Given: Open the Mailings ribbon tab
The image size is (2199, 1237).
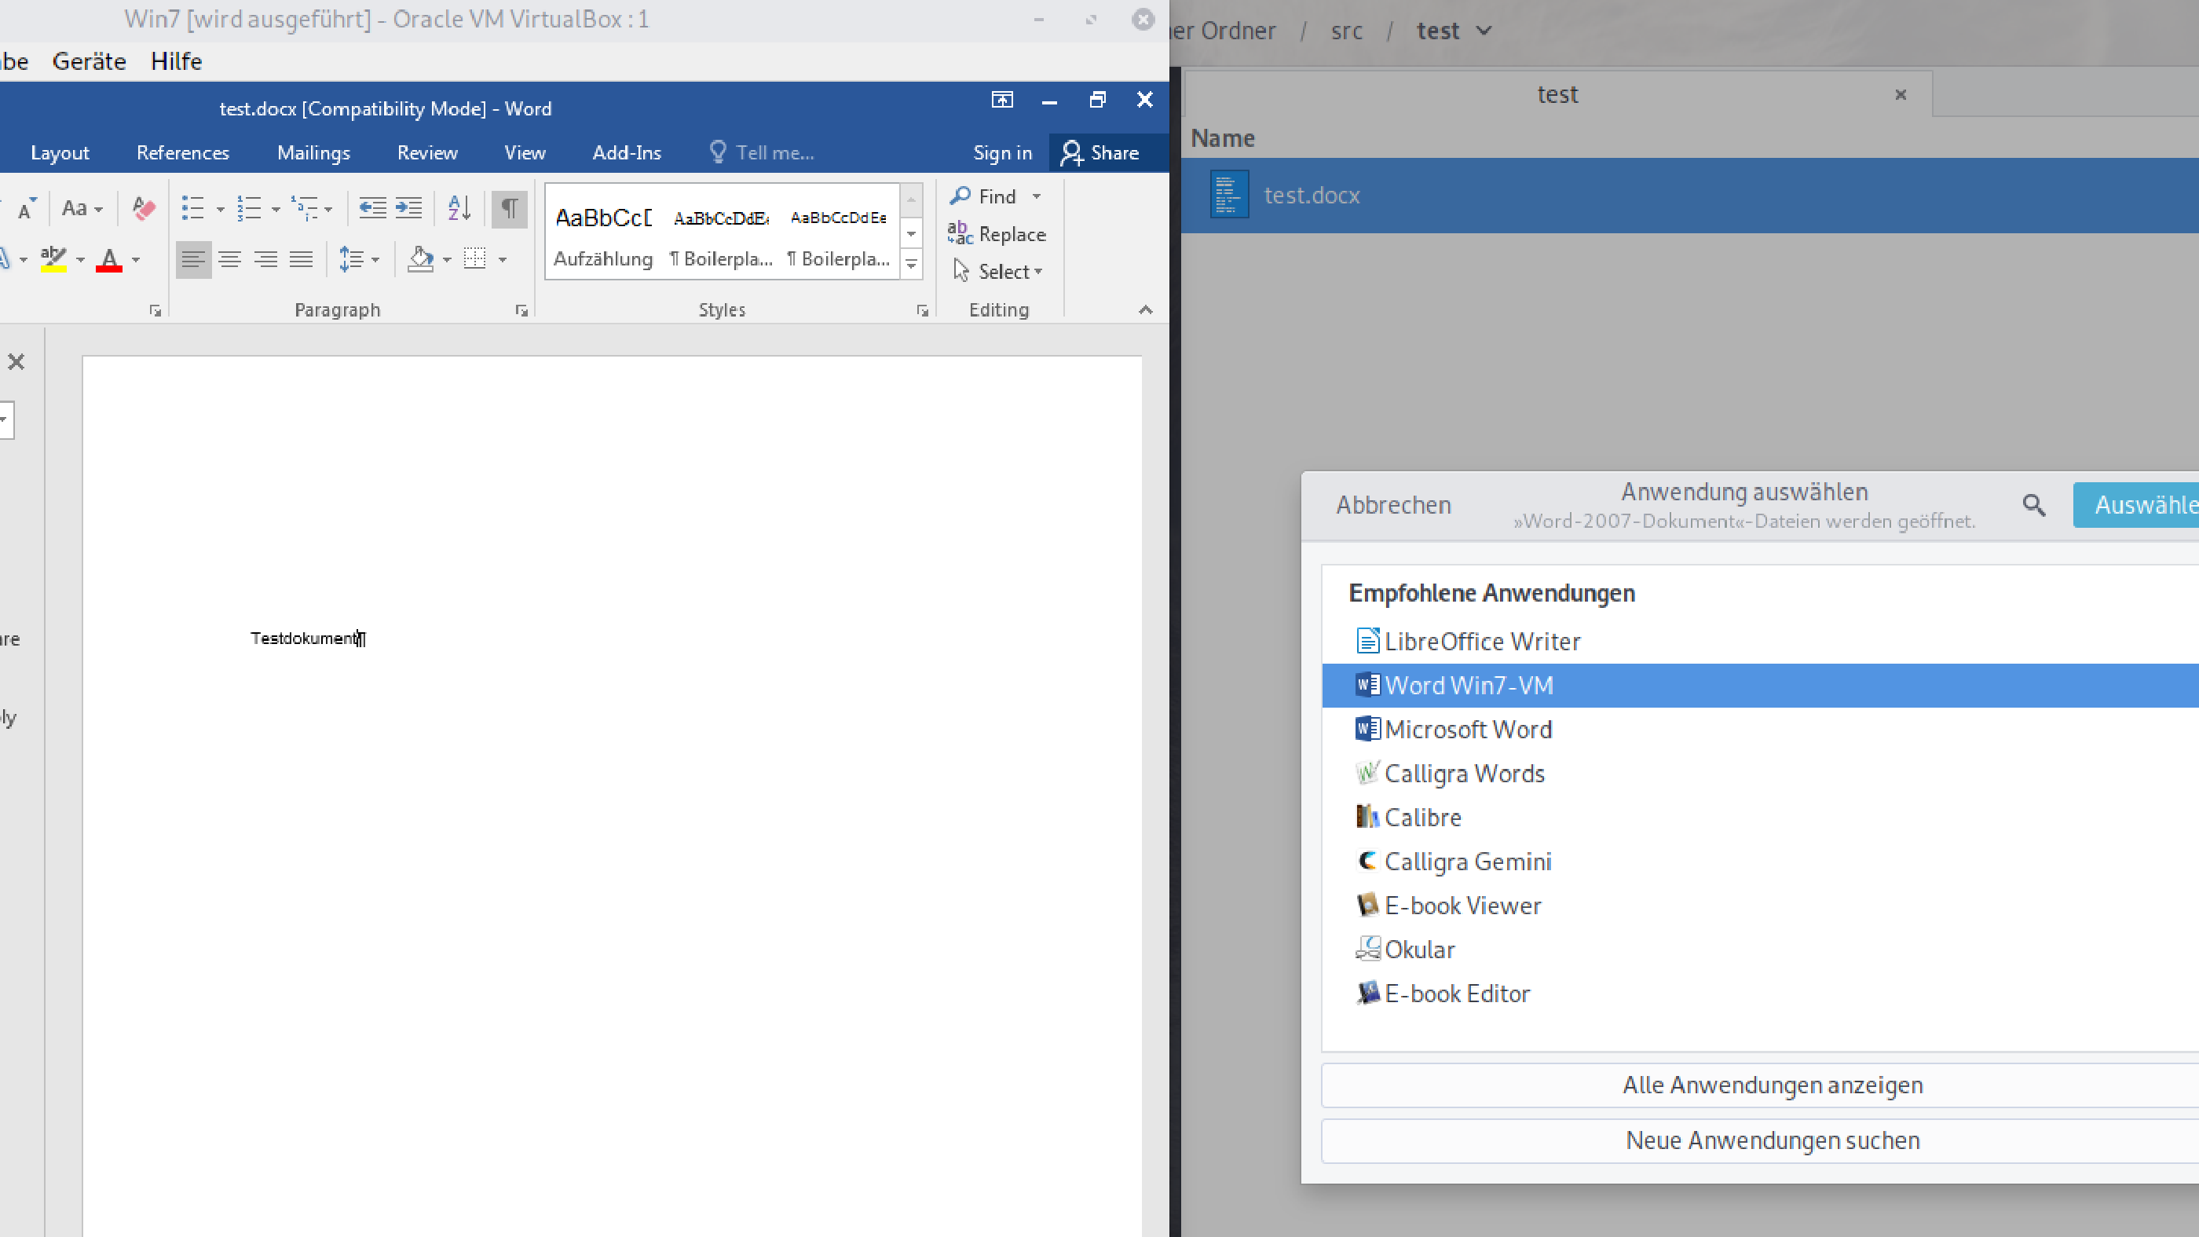Looking at the screenshot, I should [313, 153].
